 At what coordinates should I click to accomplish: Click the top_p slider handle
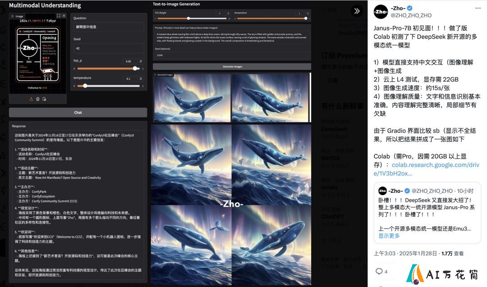(x=135, y=68)
